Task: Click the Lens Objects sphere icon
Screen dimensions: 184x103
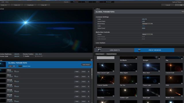Action: pos(99,50)
